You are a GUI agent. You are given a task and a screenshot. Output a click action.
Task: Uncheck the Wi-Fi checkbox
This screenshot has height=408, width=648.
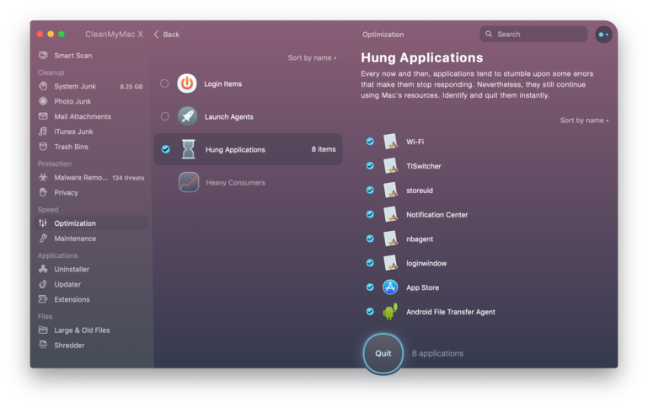[370, 142]
